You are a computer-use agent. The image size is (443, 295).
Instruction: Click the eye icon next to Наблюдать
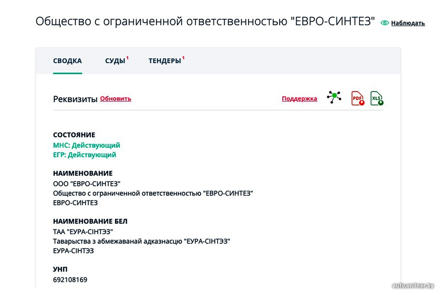coord(385,23)
